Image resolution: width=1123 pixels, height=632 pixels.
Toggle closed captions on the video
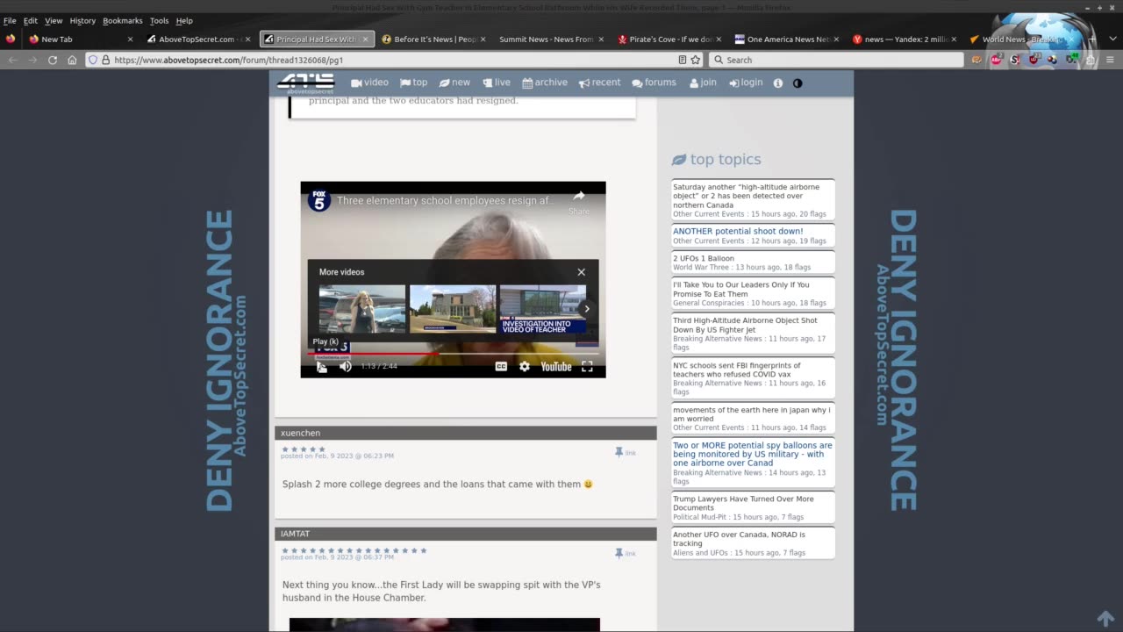(501, 367)
